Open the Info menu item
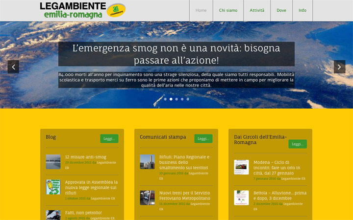The image size is (353, 220). coord(303,10)
